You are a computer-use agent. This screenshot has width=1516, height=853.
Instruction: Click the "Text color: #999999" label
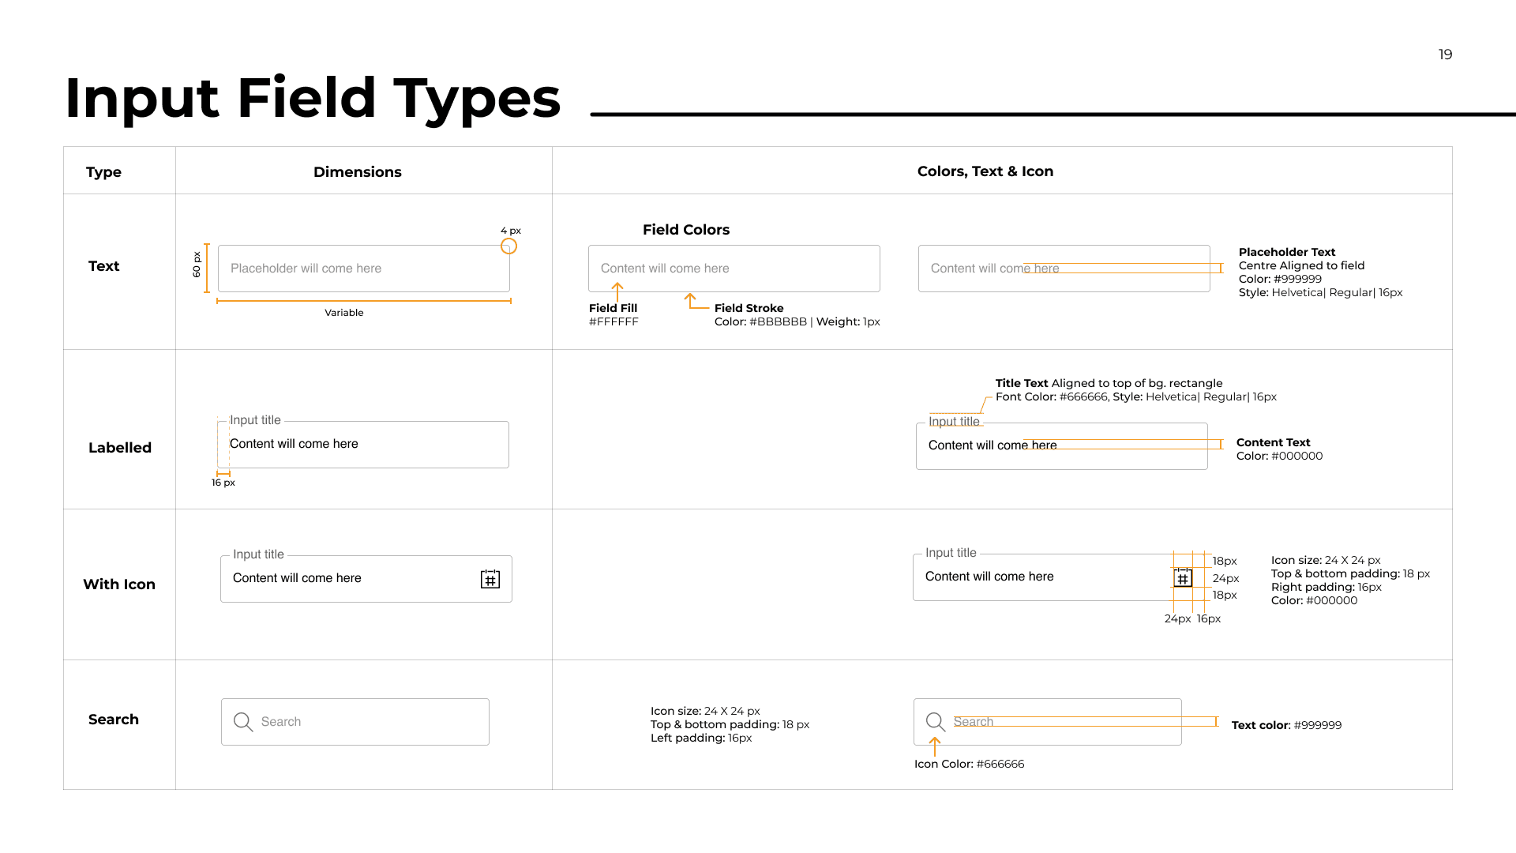[1287, 725]
